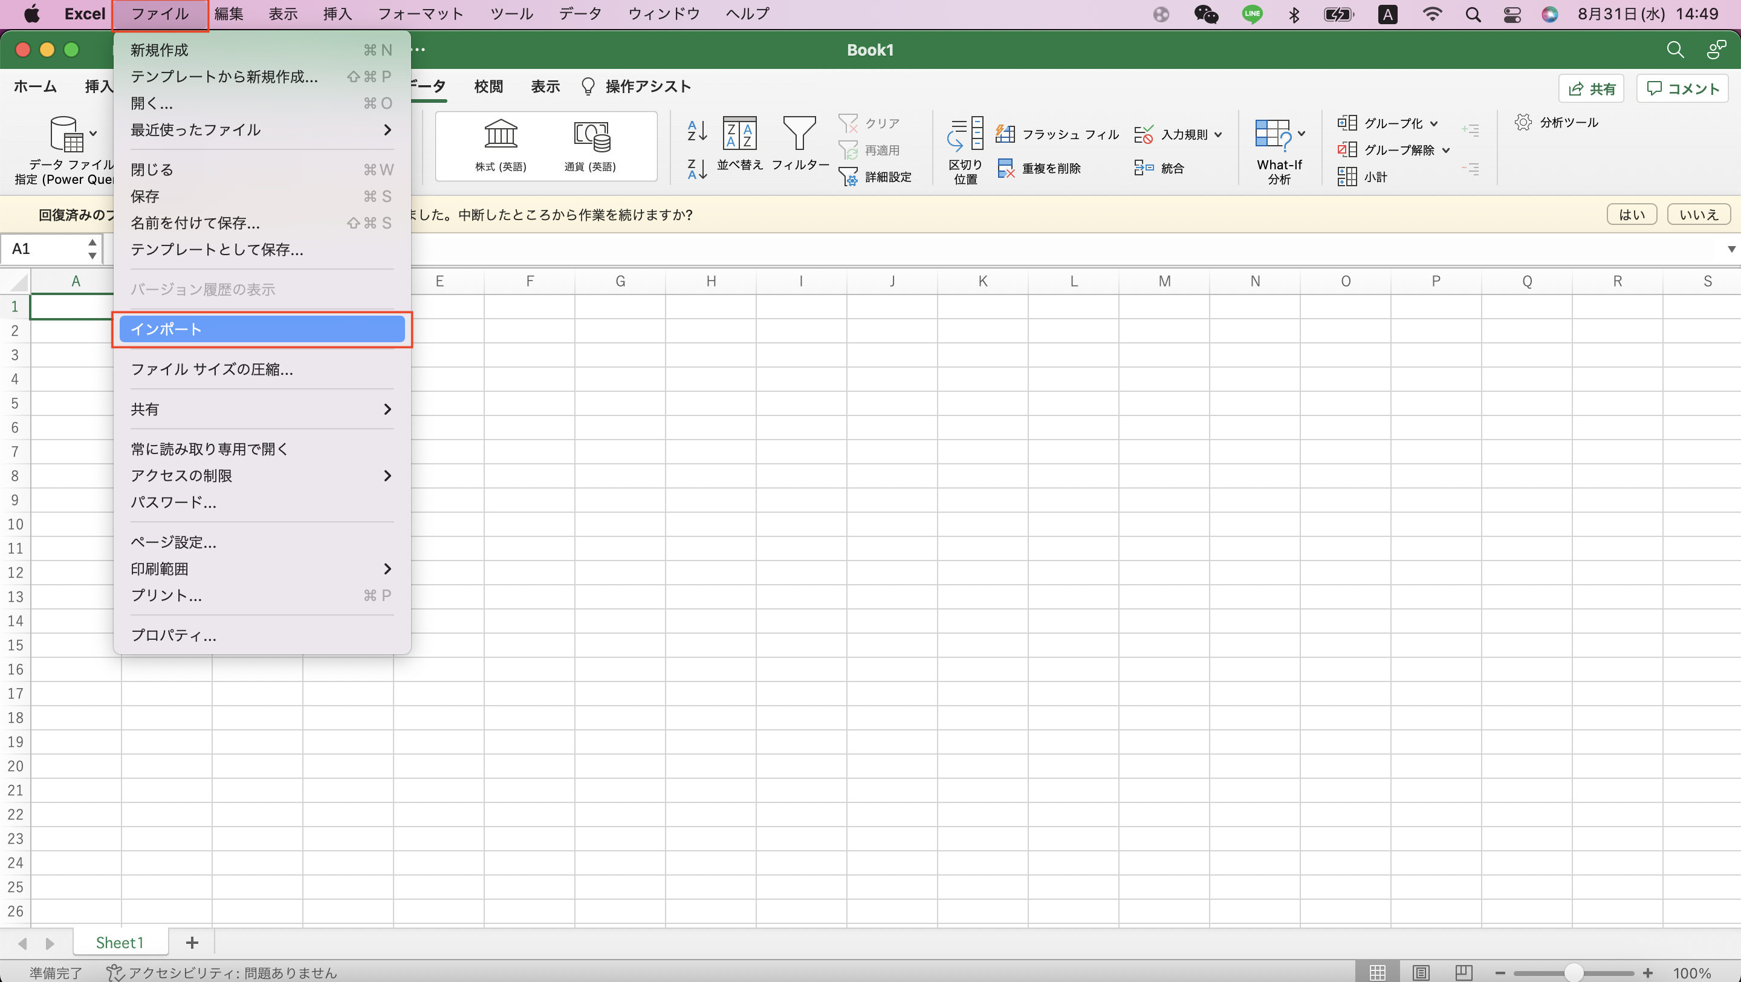Open 分析ツール analysis tools
Viewport: 1741px width, 982px height.
[x=1556, y=122]
